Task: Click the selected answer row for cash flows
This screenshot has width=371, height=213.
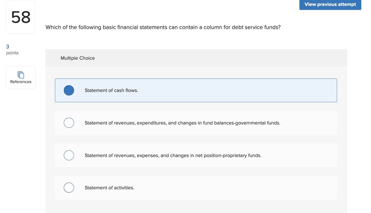Action: coord(196,90)
